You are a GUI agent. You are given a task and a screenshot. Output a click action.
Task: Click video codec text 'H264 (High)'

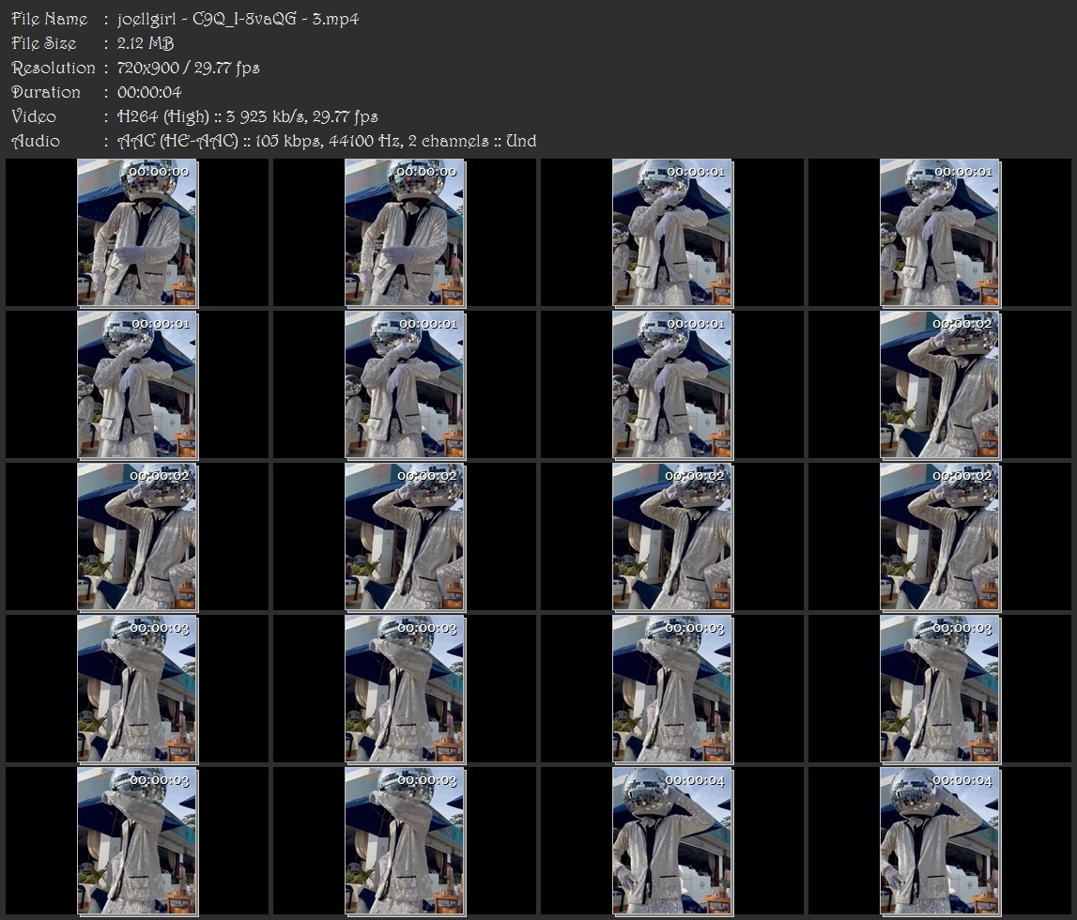(x=162, y=116)
